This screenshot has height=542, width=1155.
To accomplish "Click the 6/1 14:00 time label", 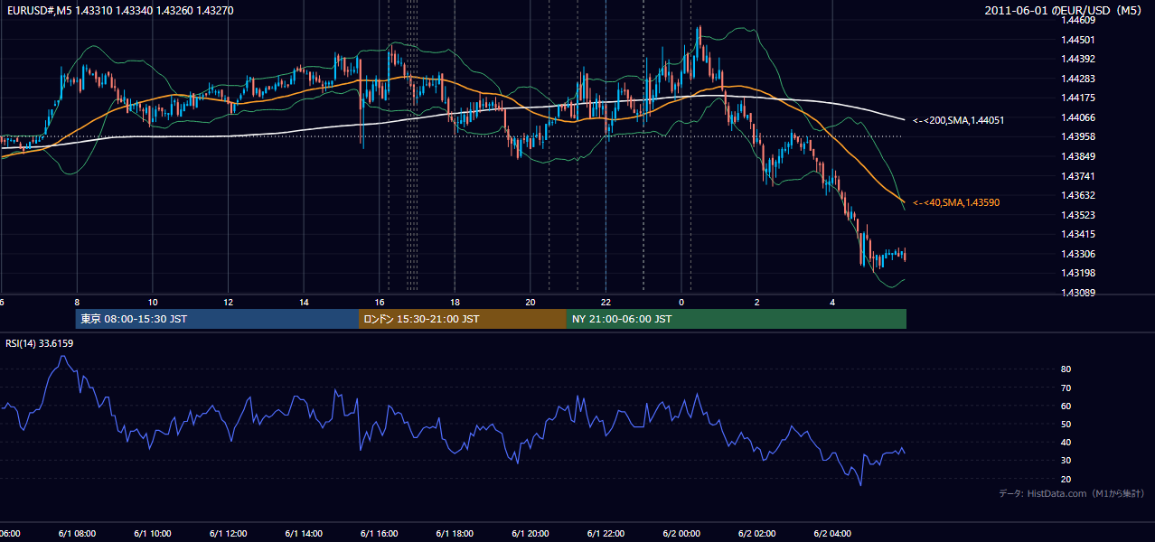I will tap(304, 533).
